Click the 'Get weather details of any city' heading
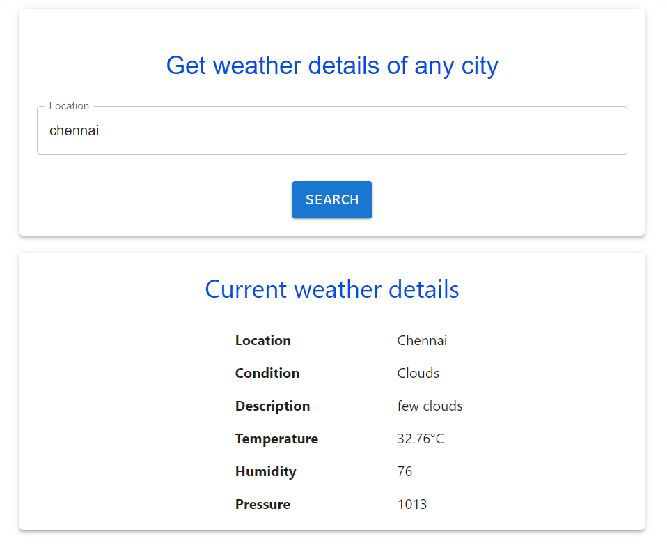 (x=332, y=65)
